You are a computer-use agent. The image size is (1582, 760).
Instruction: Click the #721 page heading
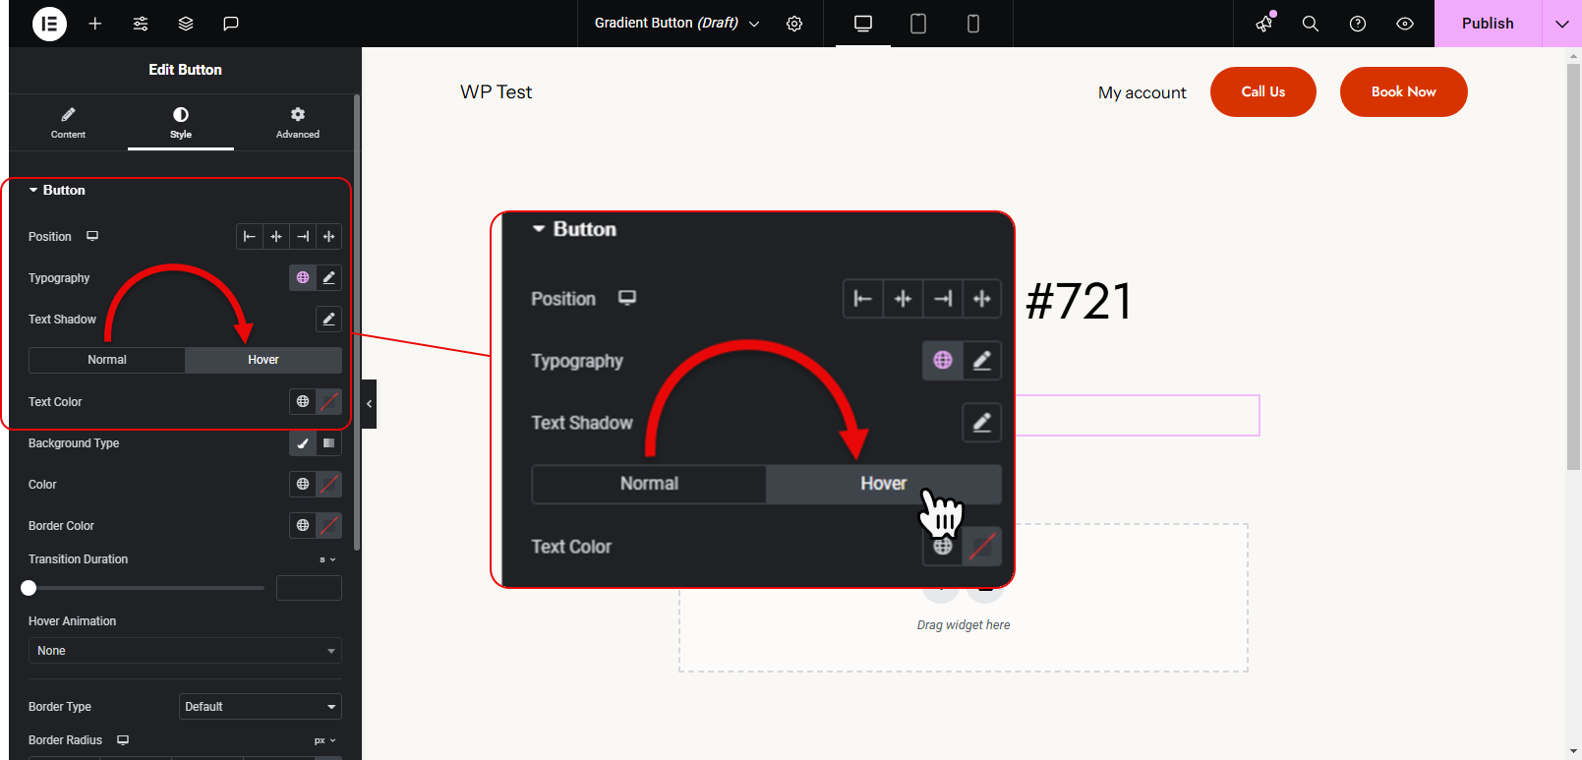(1079, 301)
